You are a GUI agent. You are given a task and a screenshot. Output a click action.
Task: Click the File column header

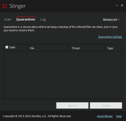(x=48, y=48)
